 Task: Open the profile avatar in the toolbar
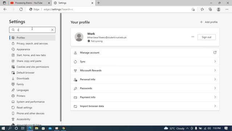coord(219,9)
